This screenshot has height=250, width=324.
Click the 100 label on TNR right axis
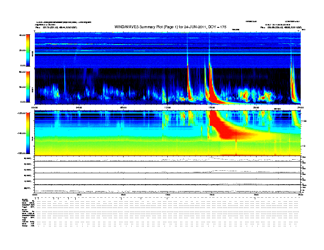[x=304, y=121]
